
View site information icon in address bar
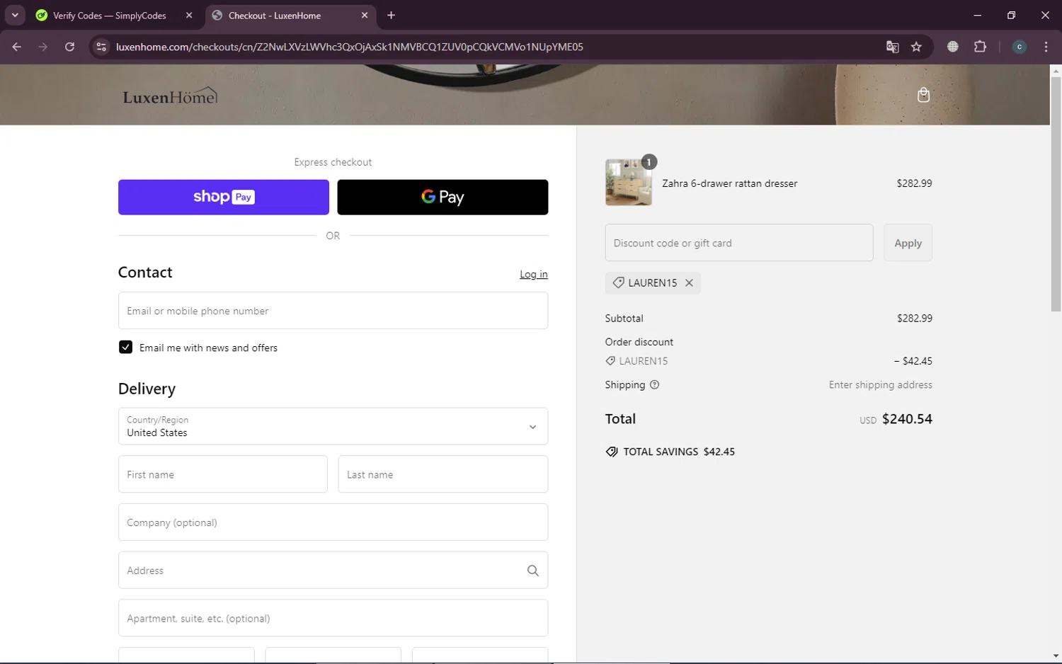(x=101, y=47)
